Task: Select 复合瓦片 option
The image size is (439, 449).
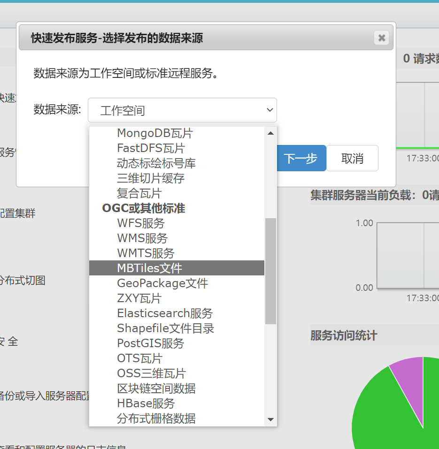Action: (177, 193)
